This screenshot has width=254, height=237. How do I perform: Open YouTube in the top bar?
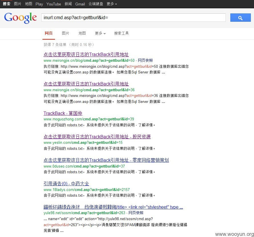[x=54, y=4]
